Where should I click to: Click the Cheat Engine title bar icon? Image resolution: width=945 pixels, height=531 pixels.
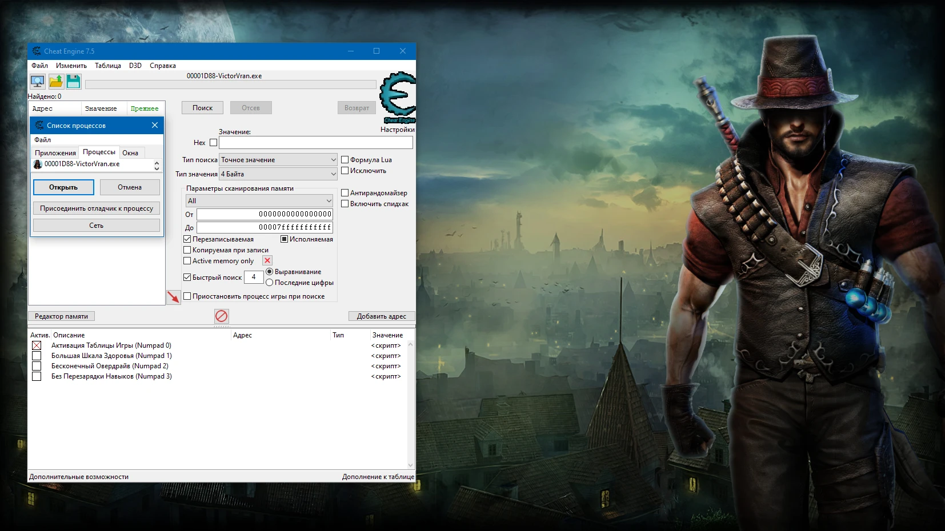coord(37,51)
